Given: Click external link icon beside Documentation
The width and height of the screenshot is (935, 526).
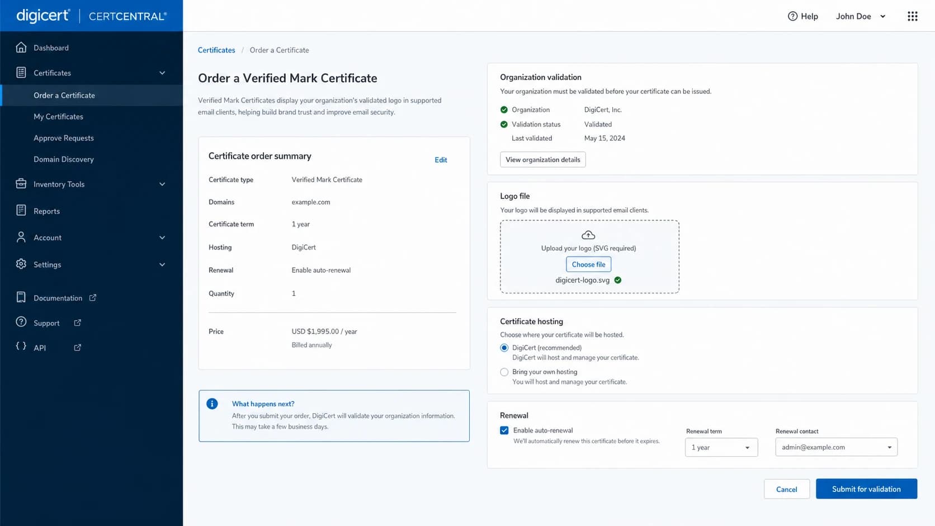Looking at the screenshot, I should 93,298.
